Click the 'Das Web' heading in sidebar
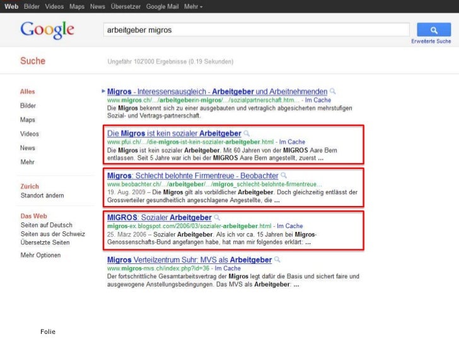This screenshot has width=459, height=344. click(x=33, y=216)
